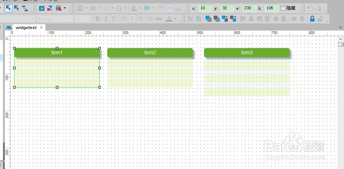
Task: Click Send to Back icon
Action: 217,19
